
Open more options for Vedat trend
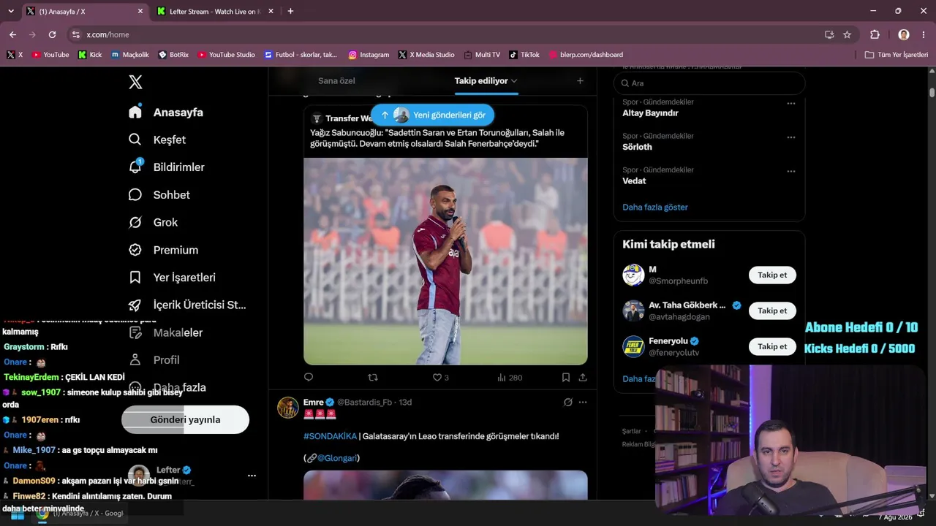(x=790, y=172)
